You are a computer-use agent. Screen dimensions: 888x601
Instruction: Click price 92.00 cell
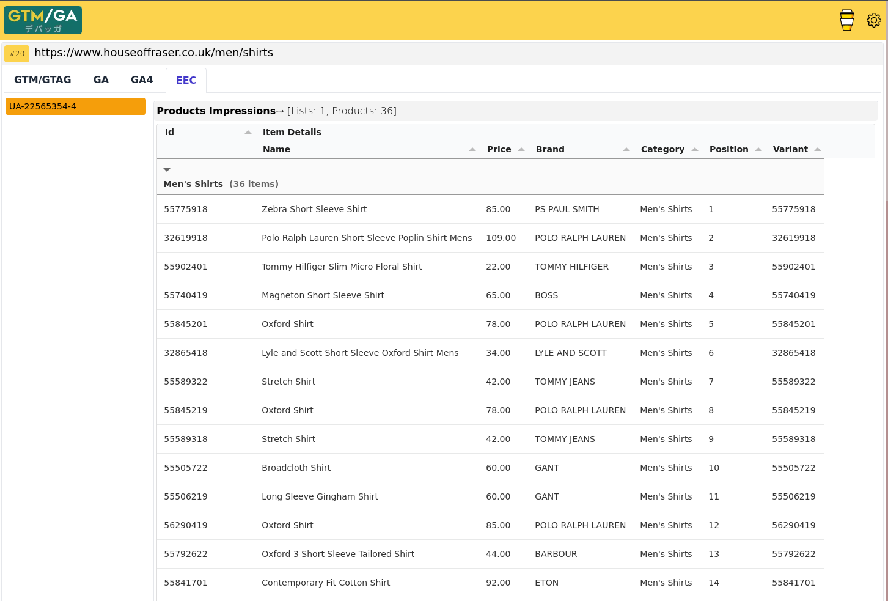(x=498, y=583)
